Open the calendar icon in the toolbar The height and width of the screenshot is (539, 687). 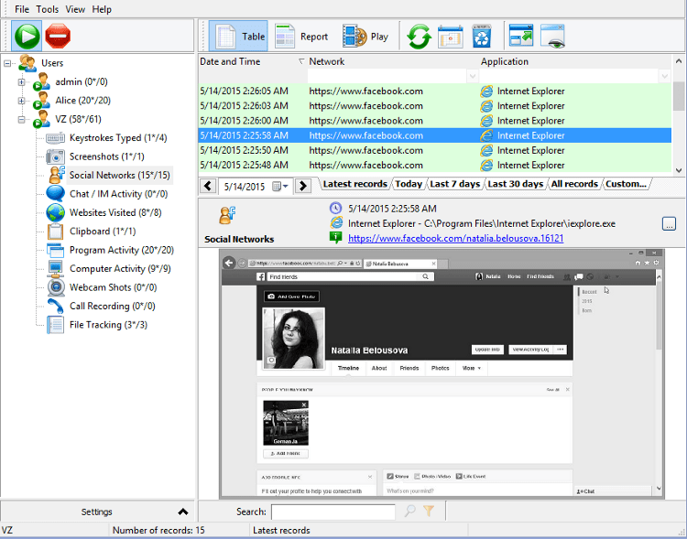click(451, 37)
